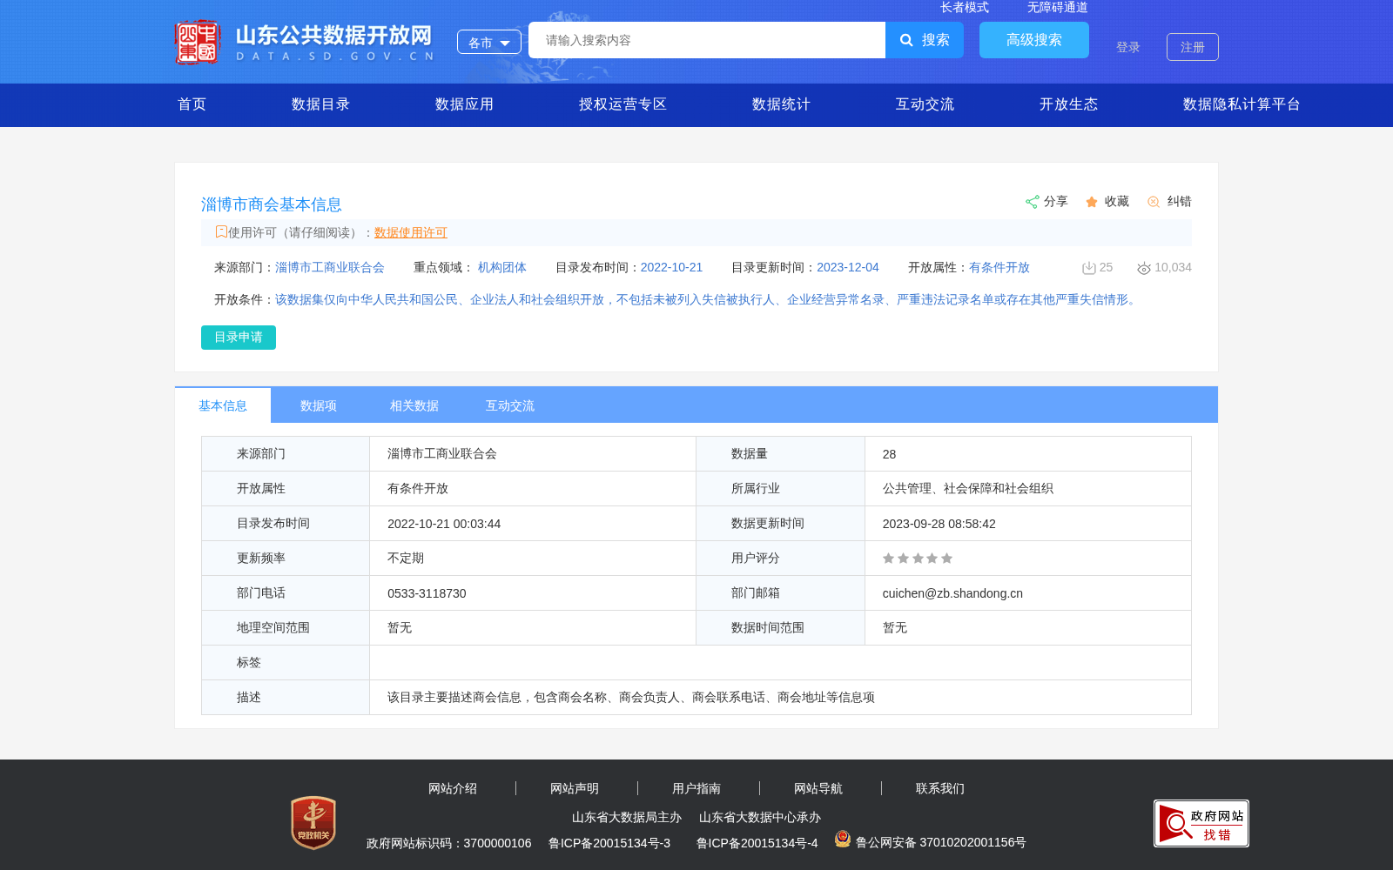
Task: Click 机构团体 key domain link
Action: click(x=502, y=267)
